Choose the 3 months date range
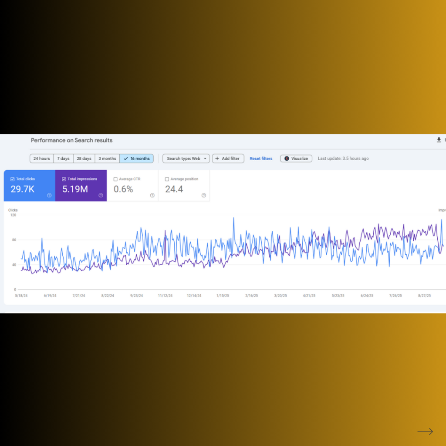Viewport: 446px width, 446px height. (107, 159)
